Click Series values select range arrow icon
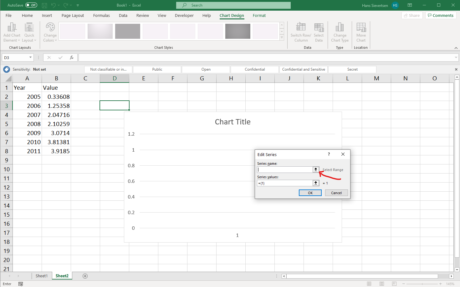Image resolution: width=460 pixels, height=287 pixels. coord(316,183)
